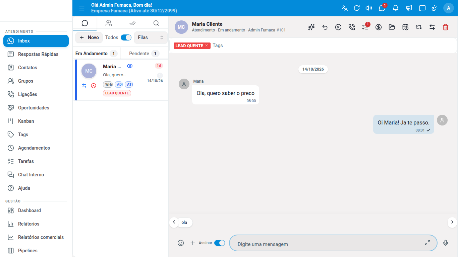This screenshot has width=458, height=257.
Task: Click the AI sparkle icon in chat header
Action: (x=311, y=27)
